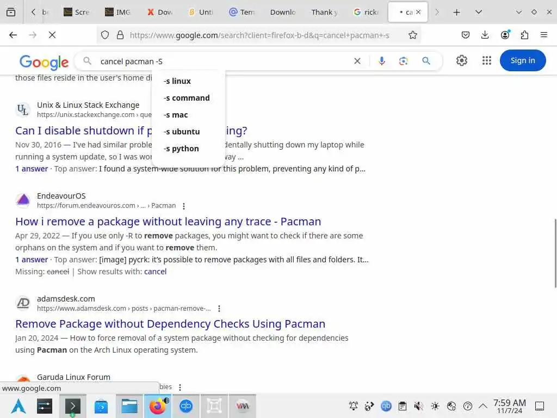557x418 pixels.
Task: Start voice search with the microphone
Action: (381, 61)
